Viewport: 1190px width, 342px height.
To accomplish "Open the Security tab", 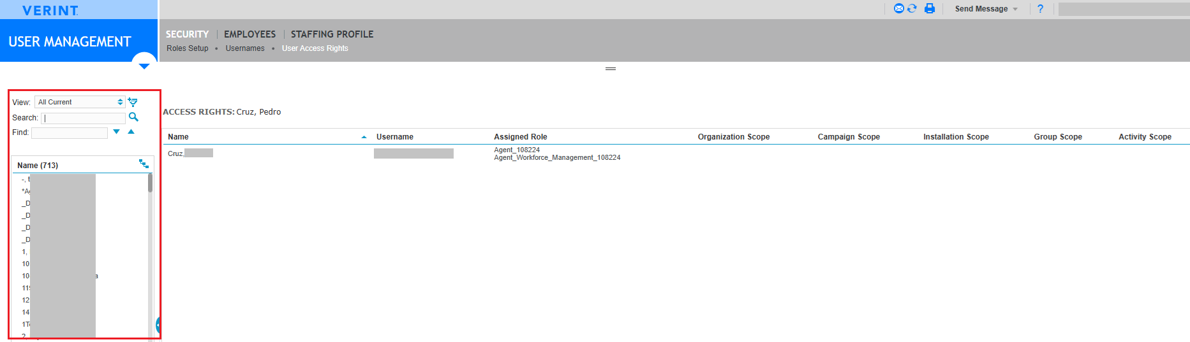I will tap(187, 34).
